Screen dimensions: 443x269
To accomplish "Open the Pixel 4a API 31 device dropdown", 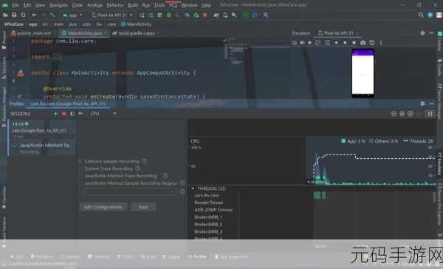I will (112, 15).
